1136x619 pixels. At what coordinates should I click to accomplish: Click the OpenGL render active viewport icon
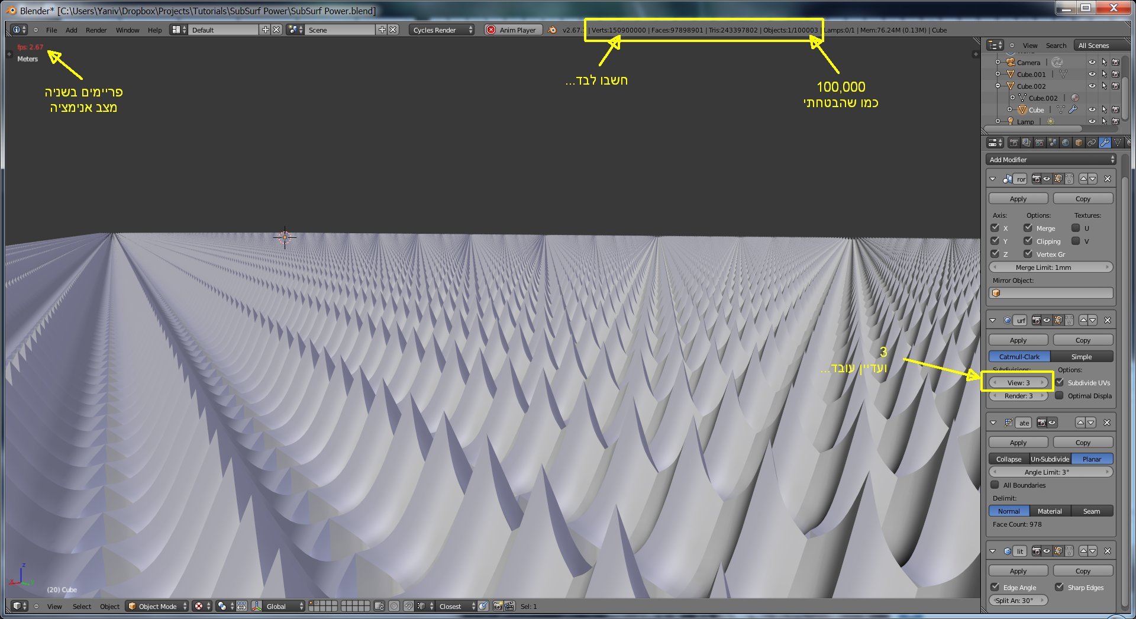498,606
